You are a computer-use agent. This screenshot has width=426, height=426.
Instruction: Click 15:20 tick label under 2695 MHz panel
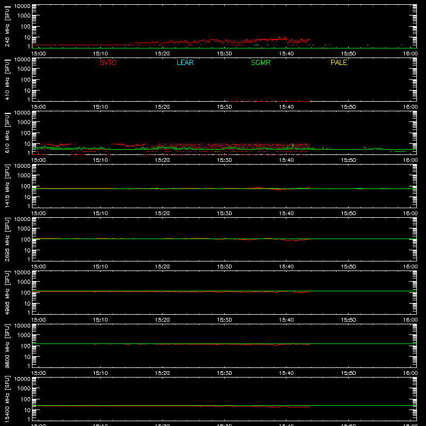click(x=162, y=267)
